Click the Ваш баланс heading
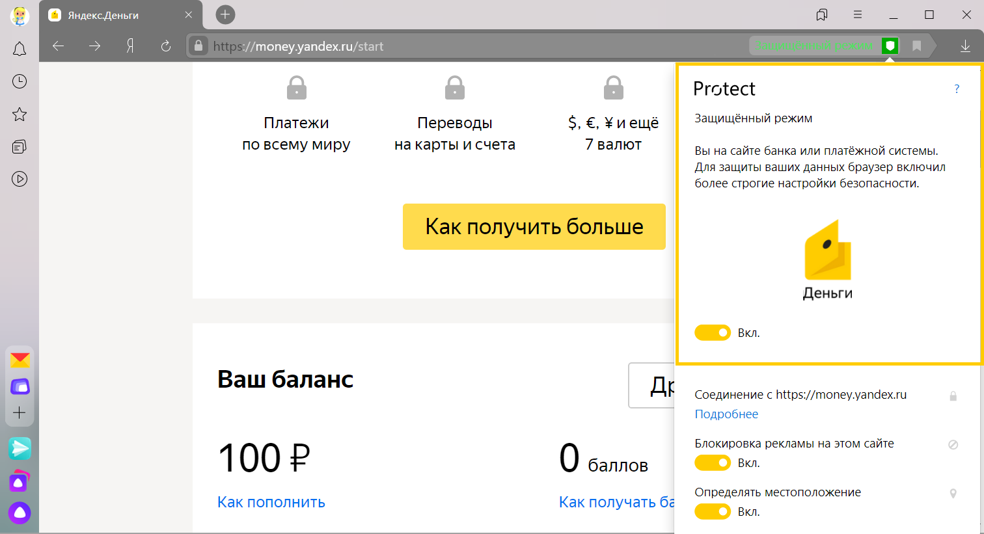This screenshot has height=534, width=984. coord(285,379)
